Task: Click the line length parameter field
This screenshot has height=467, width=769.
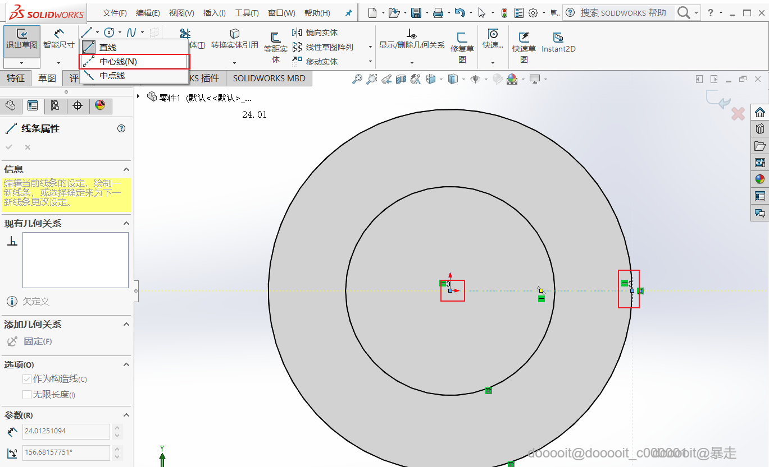Action: [x=66, y=431]
